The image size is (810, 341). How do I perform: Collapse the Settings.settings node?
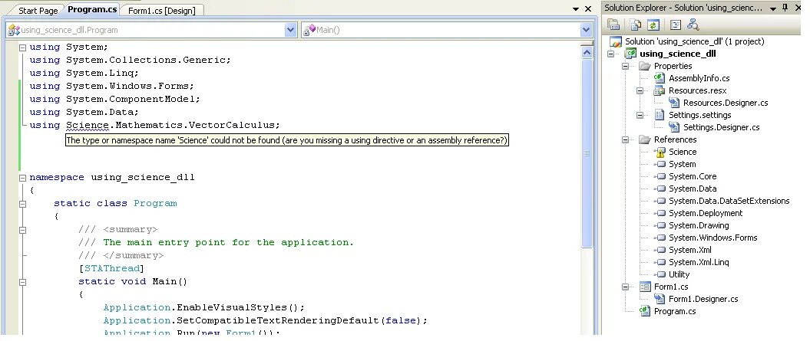(x=640, y=115)
